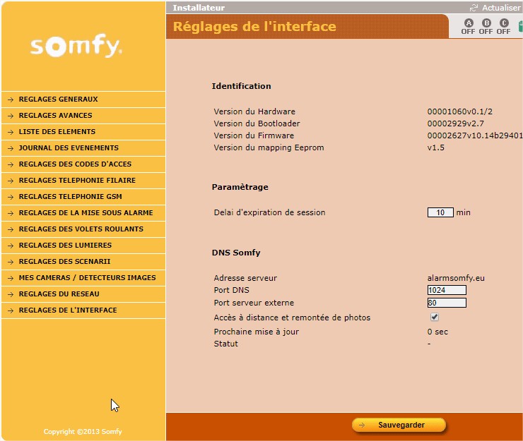
Task: Click the arrow icon beside REGLAGES DU RESEAU
Action: 11,294
